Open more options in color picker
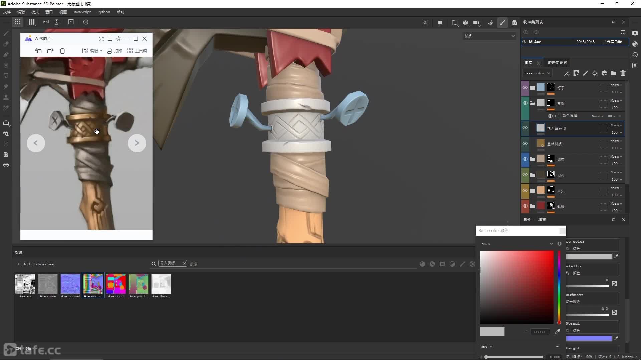The image size is (641, 360). coord(558,347)
